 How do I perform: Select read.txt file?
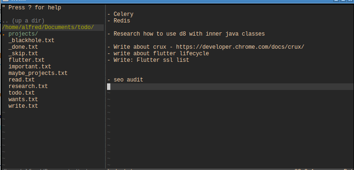click(22, 80)
